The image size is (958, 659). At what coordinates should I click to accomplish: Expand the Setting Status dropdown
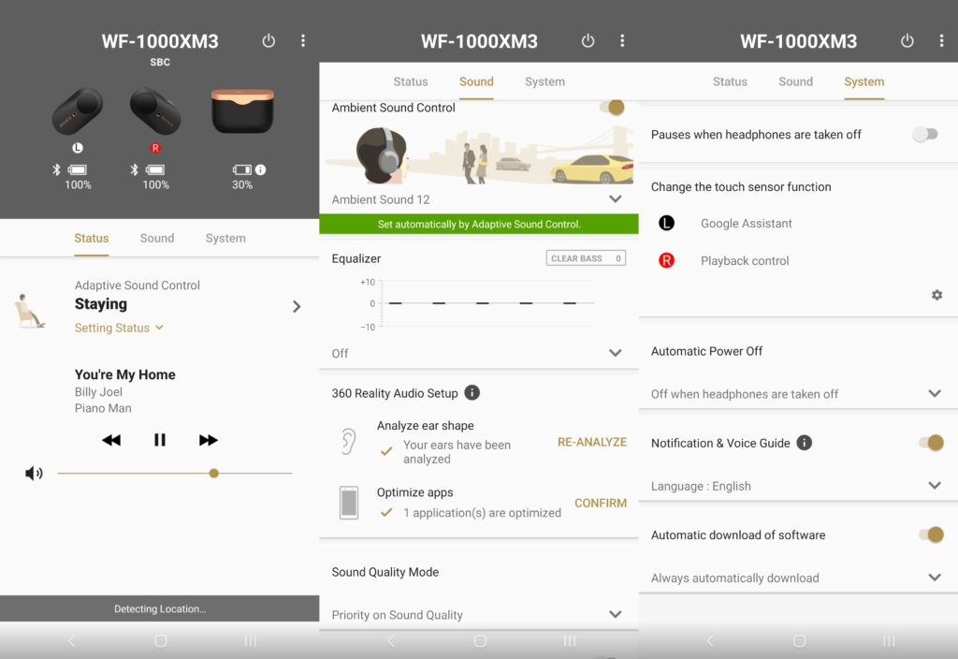click(x=119, y=328)
